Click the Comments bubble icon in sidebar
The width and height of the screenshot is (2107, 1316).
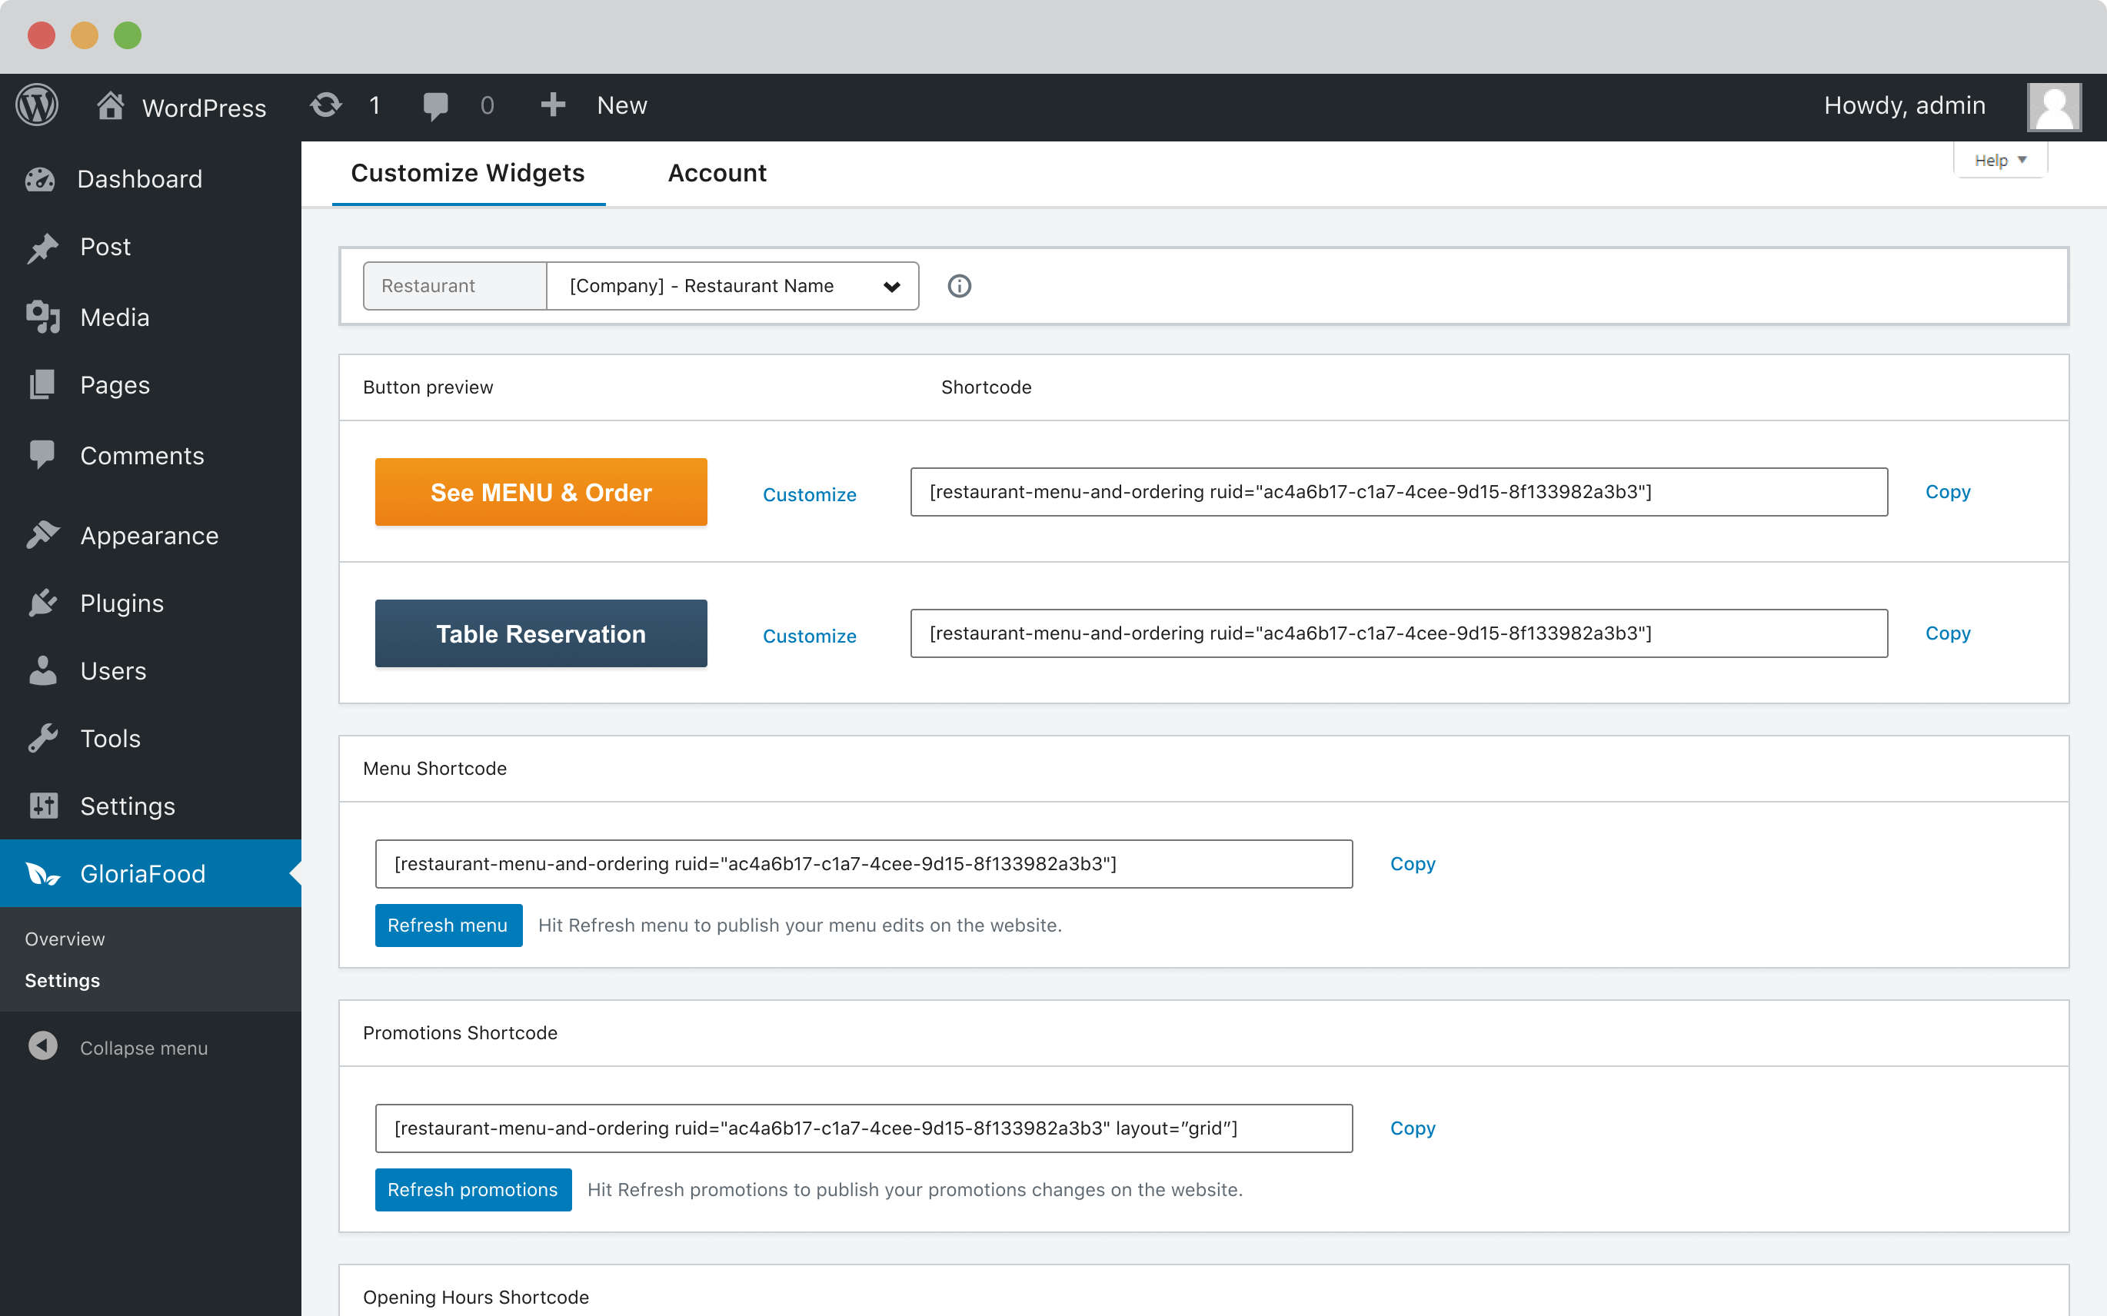click(x=42, y=454)
